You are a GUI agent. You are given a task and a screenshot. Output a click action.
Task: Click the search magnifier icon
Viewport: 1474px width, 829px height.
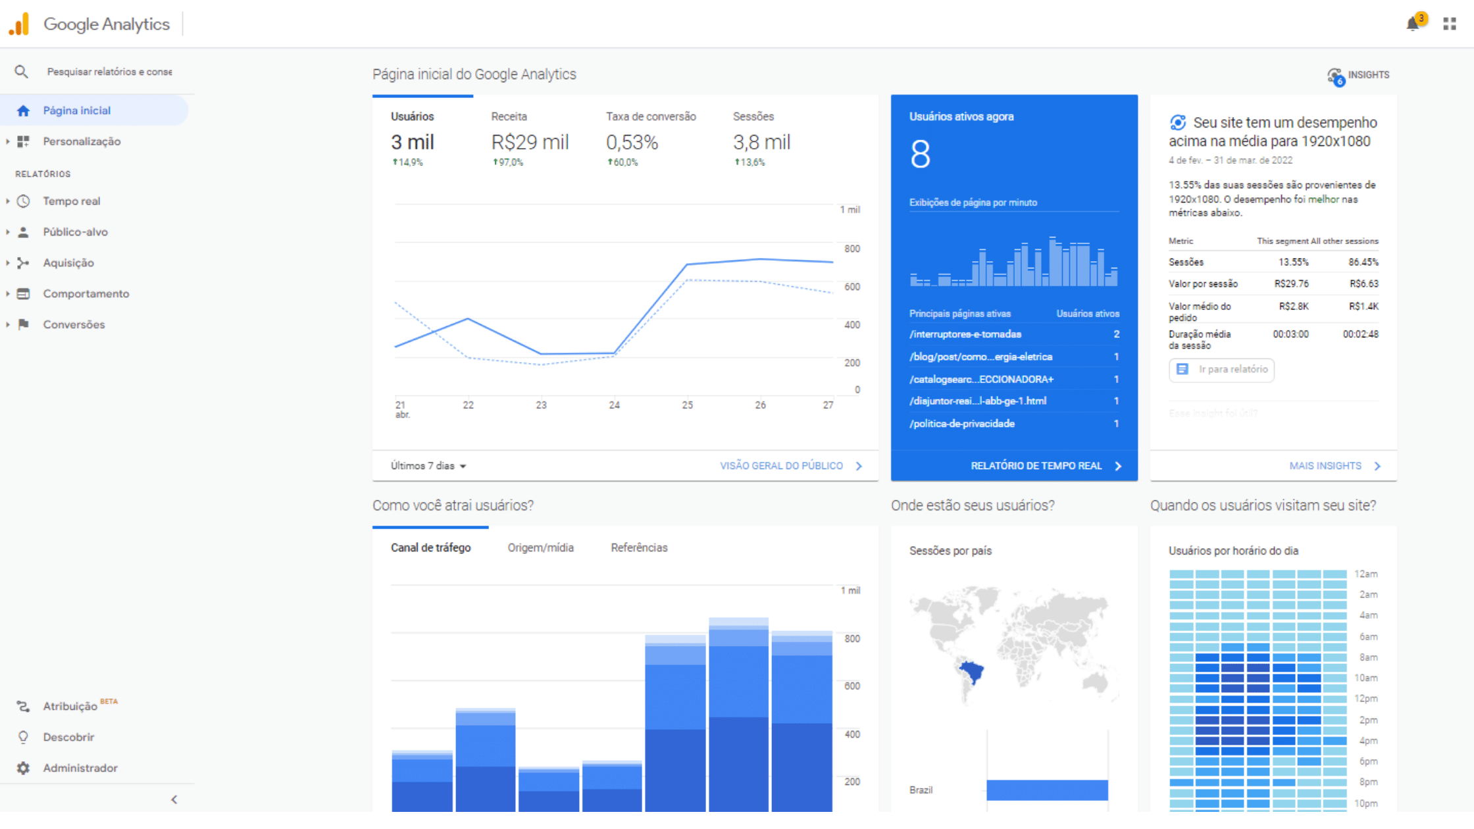pos(21,72)
